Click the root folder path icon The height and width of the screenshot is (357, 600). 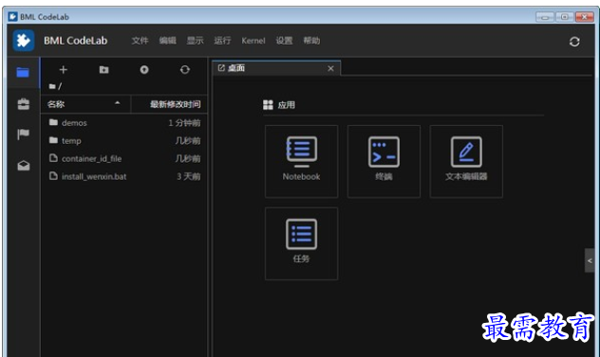coord(52,87)
